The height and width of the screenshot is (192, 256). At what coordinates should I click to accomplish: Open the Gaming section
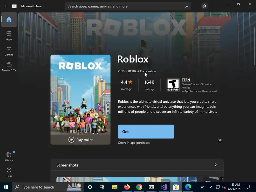[9, 51]
